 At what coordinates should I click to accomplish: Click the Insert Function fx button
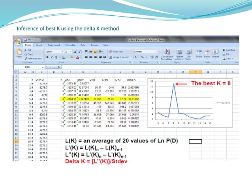59,67
